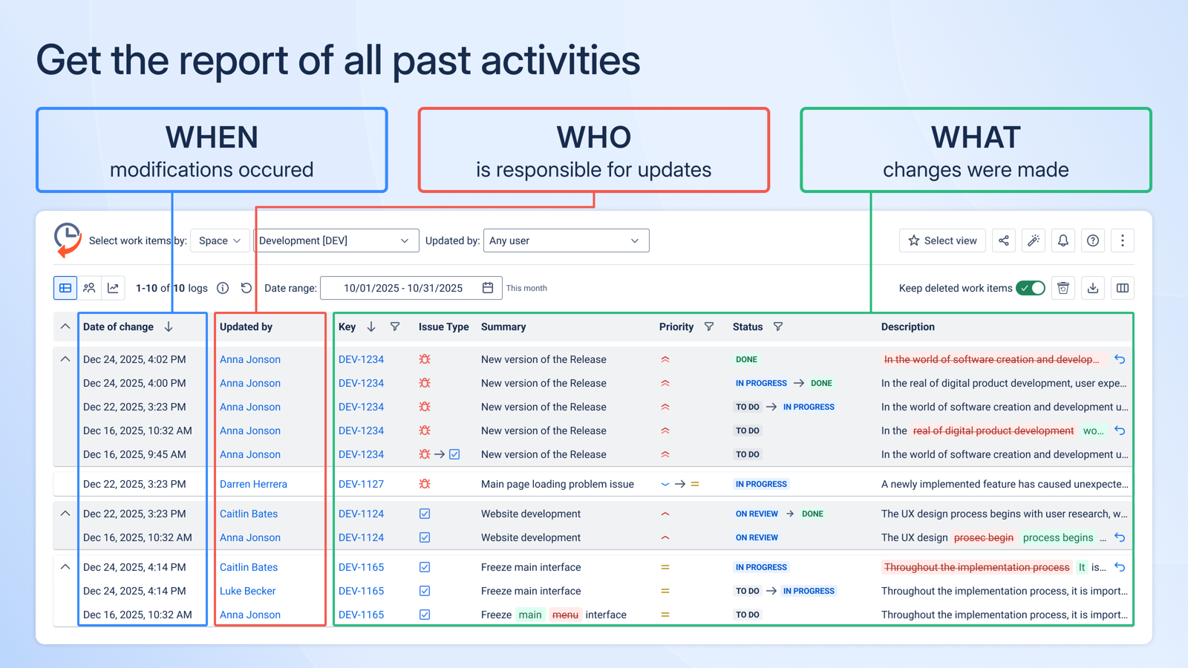Collapse the DEV-1234 activity group
Screen dimensions: 1188x668
point(65,359)
